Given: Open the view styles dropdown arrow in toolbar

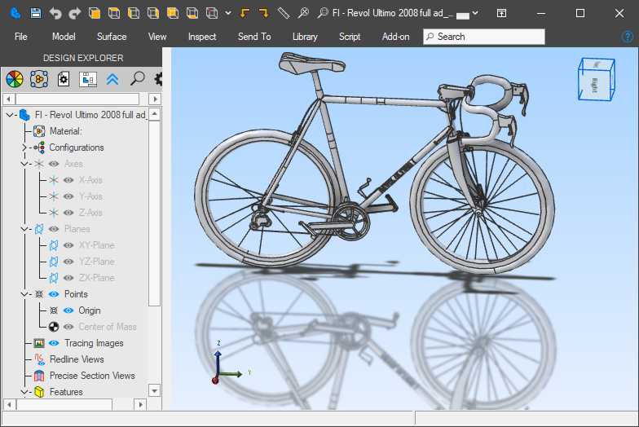Looking at the screenshot, I should [x=227, y=13].
